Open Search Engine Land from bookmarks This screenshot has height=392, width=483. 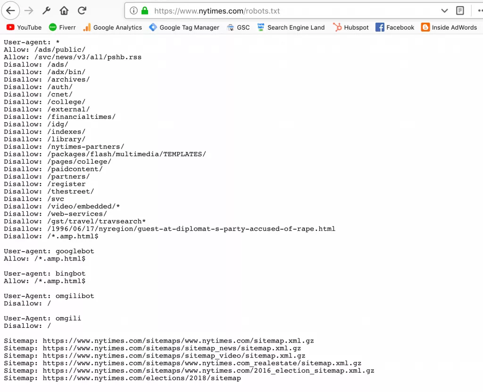coord(291,27)
